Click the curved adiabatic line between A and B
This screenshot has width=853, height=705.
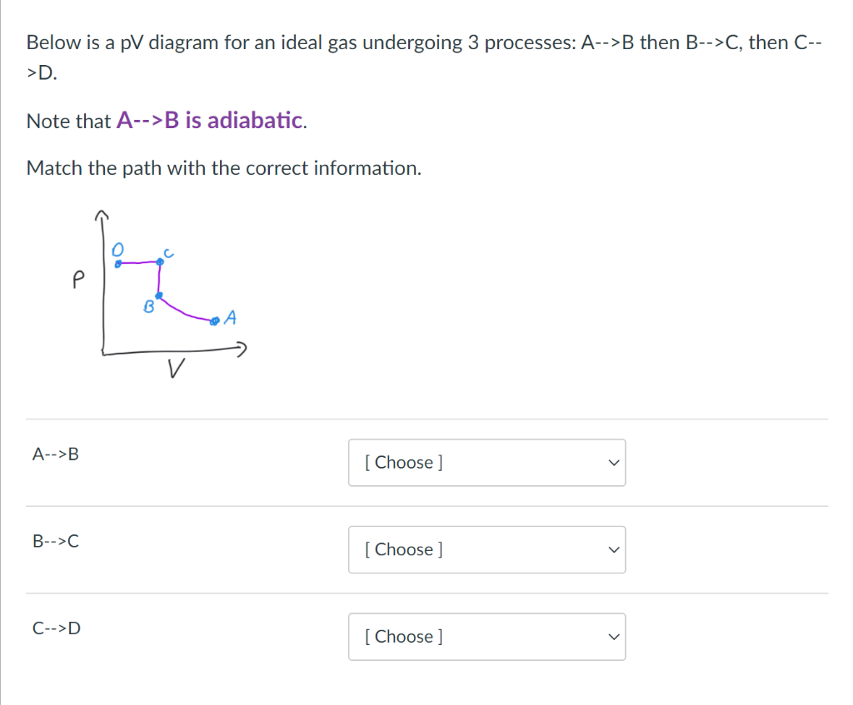184,311
